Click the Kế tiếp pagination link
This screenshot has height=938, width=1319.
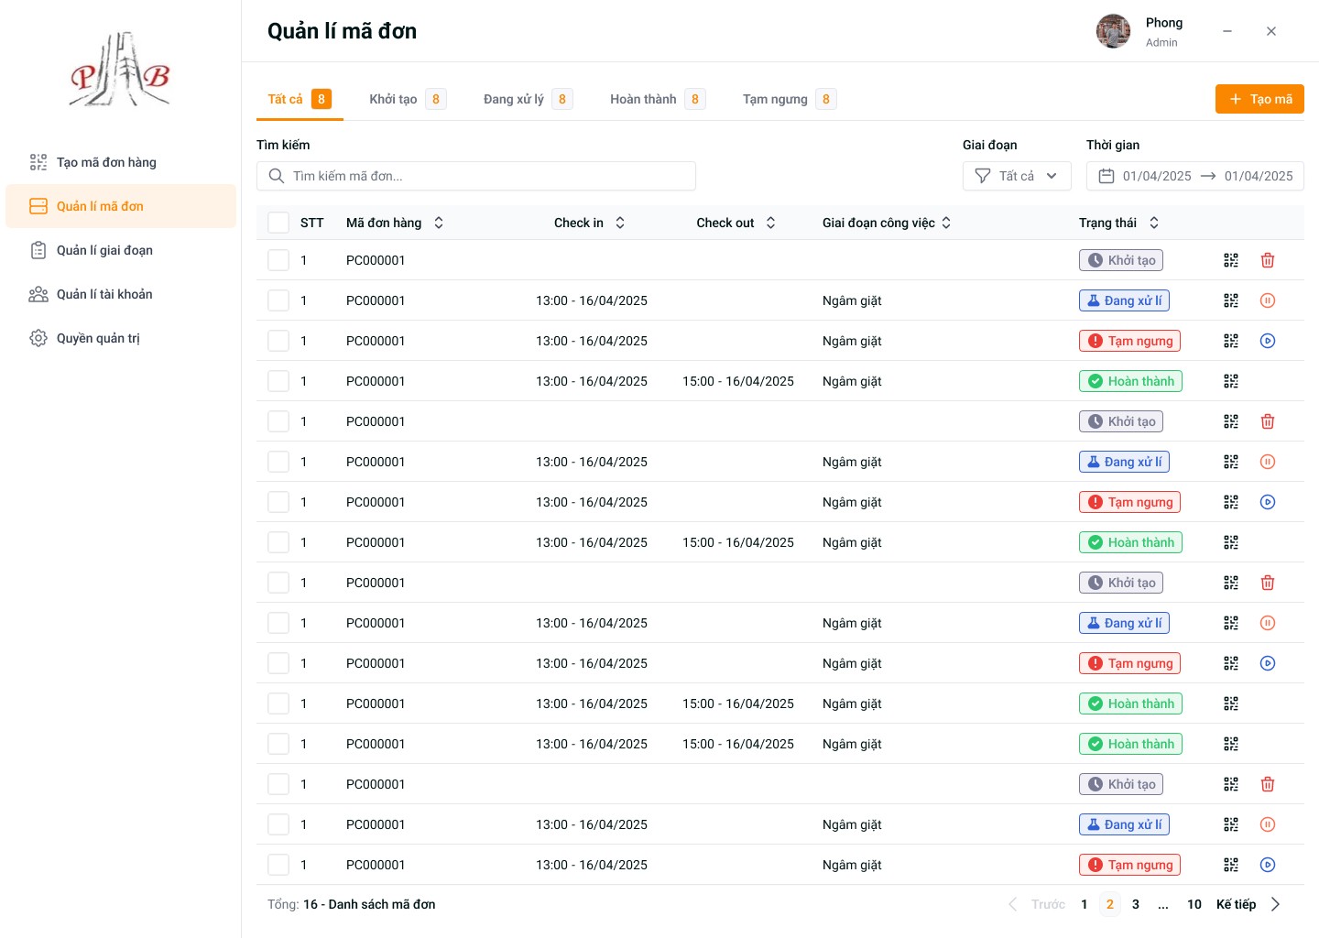pyautogui.click(x=1236, y=904)
